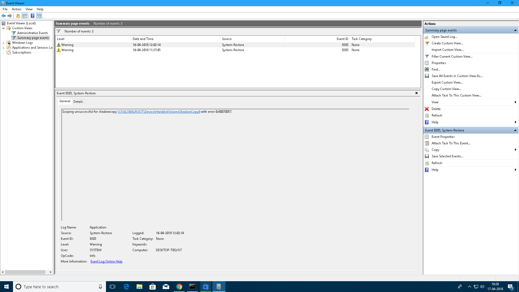Click the Back arrow toolbar icon

click(4, 16)
